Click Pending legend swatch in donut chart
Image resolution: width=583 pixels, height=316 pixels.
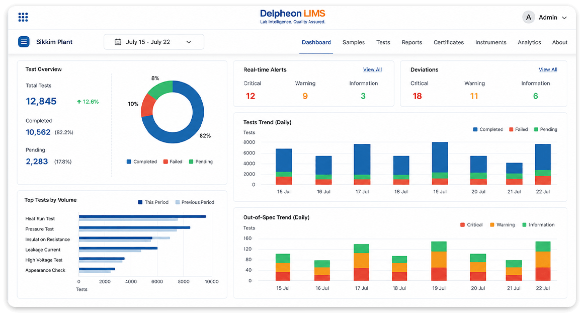[x=191, y=162]
